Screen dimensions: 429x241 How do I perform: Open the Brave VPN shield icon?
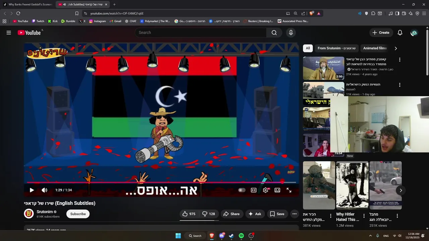click(x=417, y=13)
